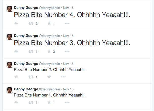The width and height of the screenshot is (154, 111).
Task: Click Denny George's avatar on Number 1 tweet
Action: click(9, 90)
